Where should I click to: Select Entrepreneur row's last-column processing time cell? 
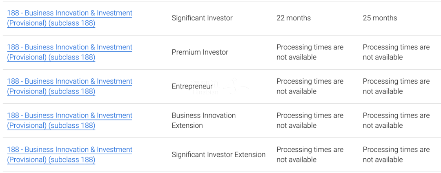pos(396,86)
